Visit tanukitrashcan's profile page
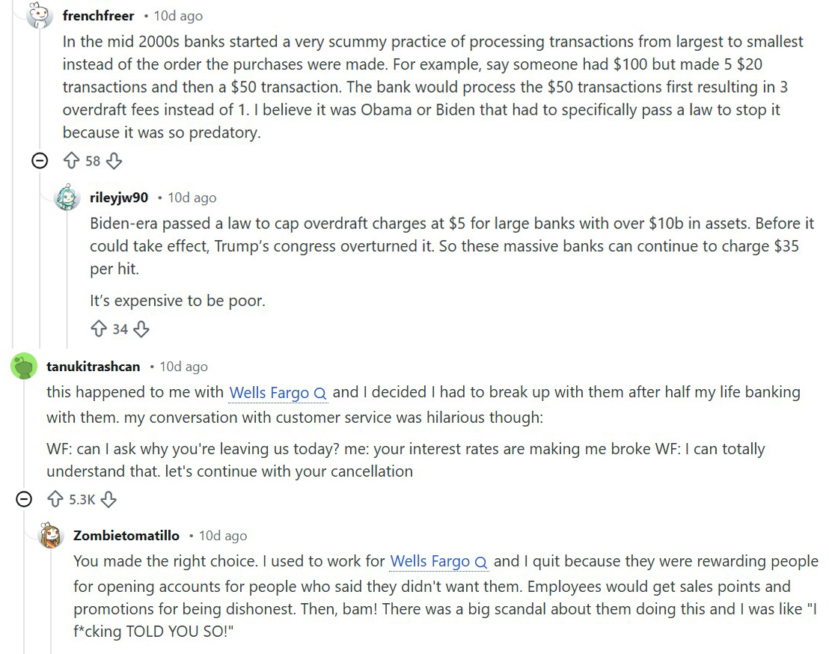 click(93, 367)
